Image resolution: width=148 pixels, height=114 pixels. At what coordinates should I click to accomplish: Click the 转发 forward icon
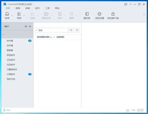click(x=60, y=14)
